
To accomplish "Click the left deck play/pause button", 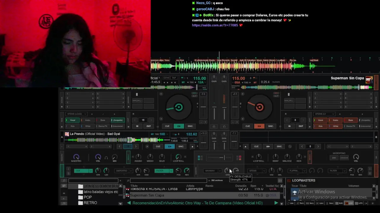I will (x=179, y=126).
